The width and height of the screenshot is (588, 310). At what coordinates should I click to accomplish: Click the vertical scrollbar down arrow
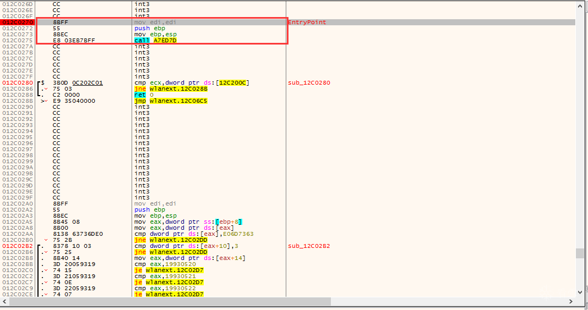(x=580, y=292)
